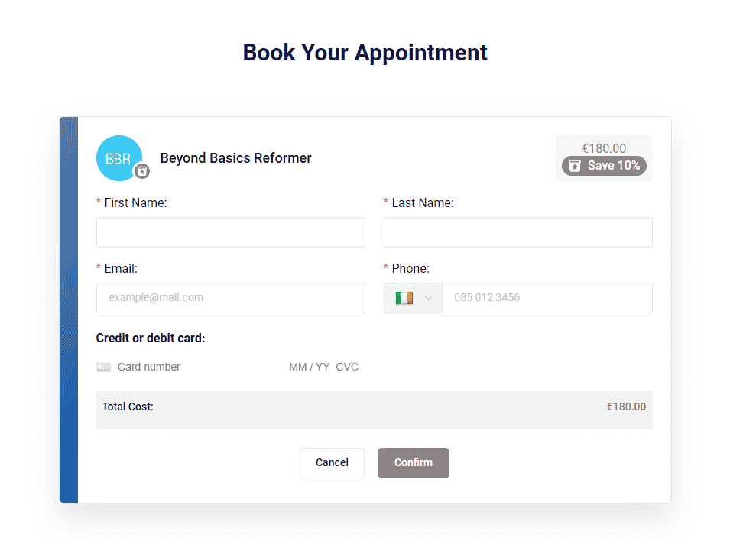Select the MM / YY expiry field

tap(309, 368)
